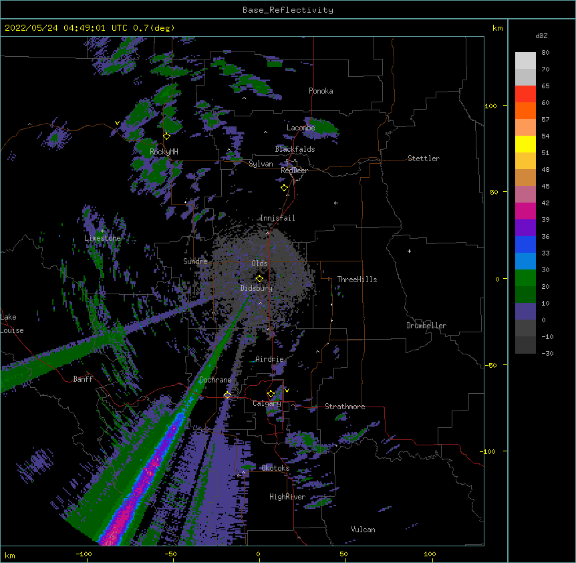This screenshot has height=563, width=576.
Task: Click the Cochrane label
Action: point(215,380)
